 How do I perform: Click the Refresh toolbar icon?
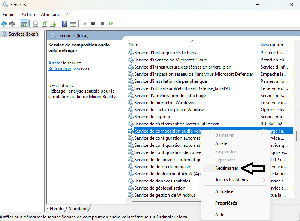click(x=44, y=24)
